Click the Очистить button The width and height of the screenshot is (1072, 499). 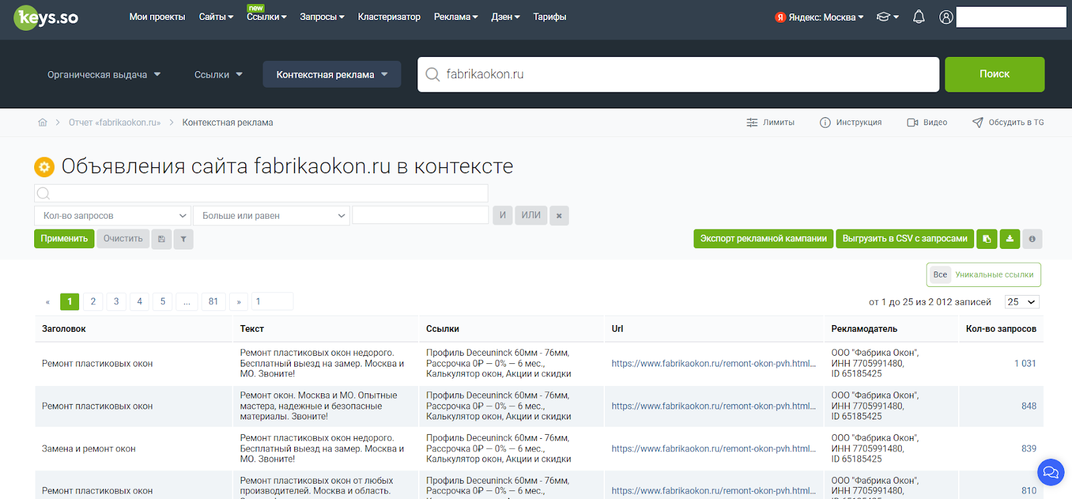pos(123,239)
